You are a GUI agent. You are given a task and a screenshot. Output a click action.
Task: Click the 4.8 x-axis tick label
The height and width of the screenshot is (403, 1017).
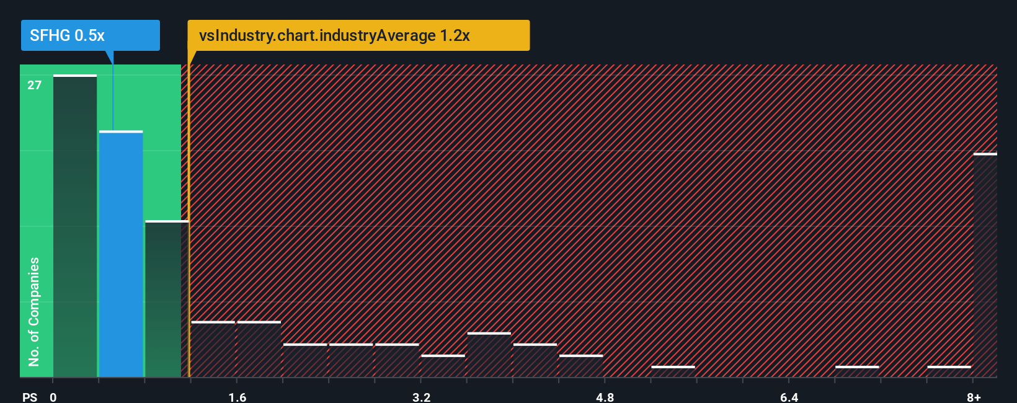pyautogui.click(x=605, y=397)
